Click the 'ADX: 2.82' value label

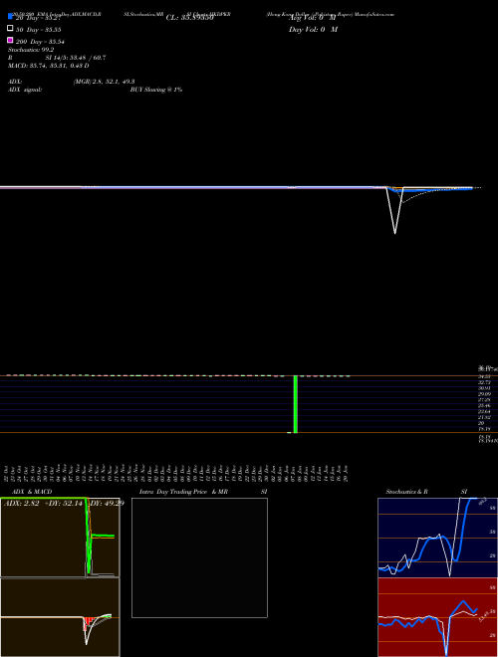point(21,504)
